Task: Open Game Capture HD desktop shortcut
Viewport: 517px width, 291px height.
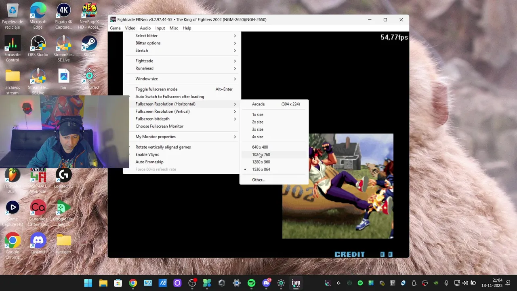Action: point(13,214)
